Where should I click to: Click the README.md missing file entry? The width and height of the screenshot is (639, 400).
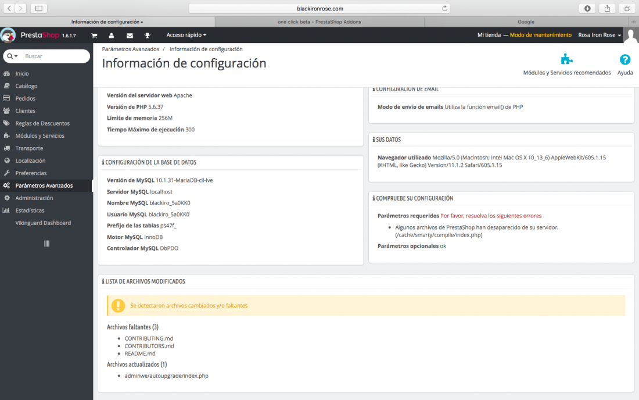click(x=140, y=353)
